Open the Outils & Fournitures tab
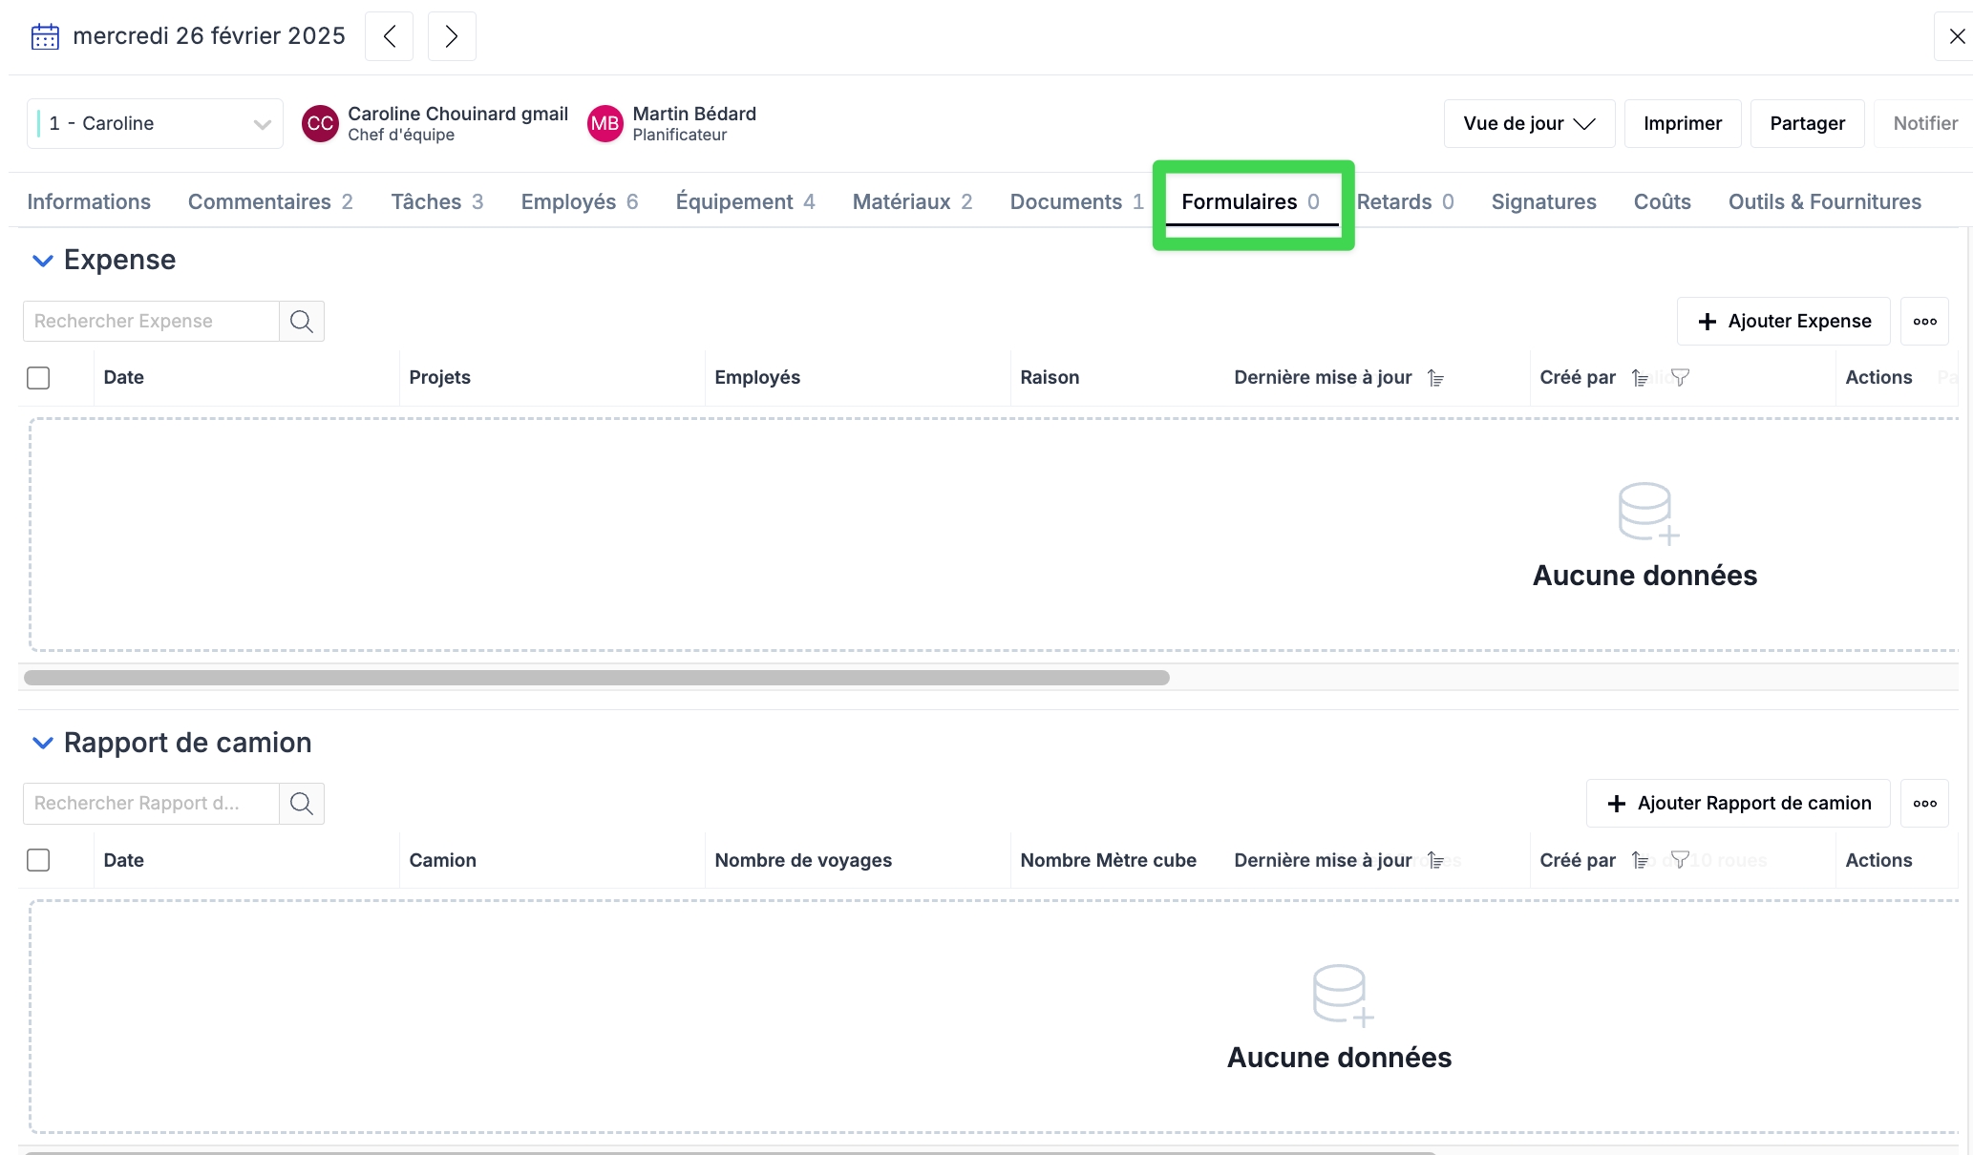 coord(1824,202)
